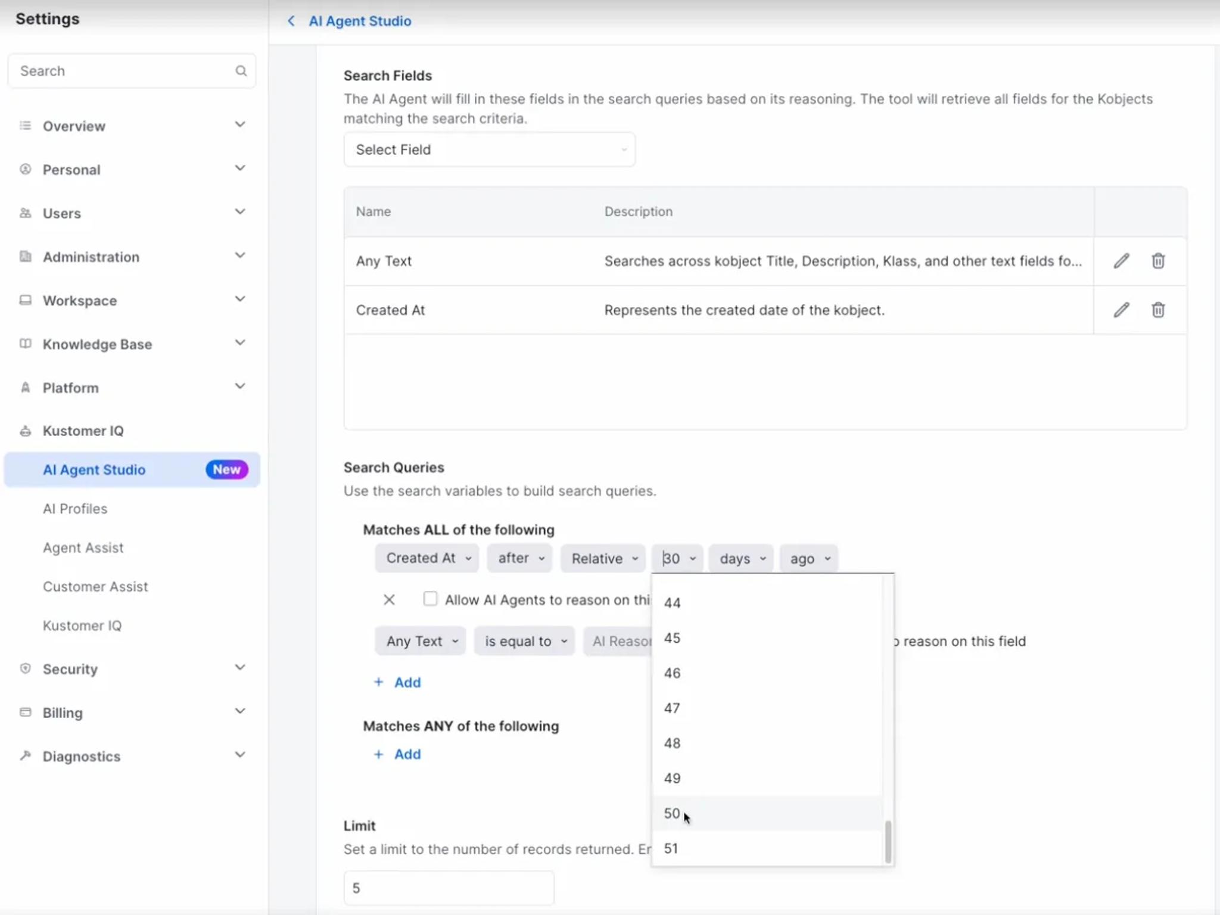The height and width of the screenshot is (915, 1220).
Task: Open the Any Text field dropdown
Action: 421,641
